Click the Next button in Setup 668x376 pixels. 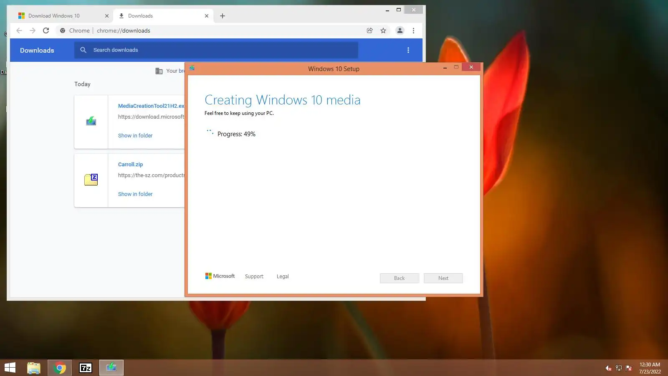click(x=443, y=278)
